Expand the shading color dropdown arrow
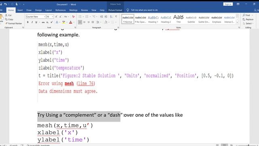 (109, 22)
